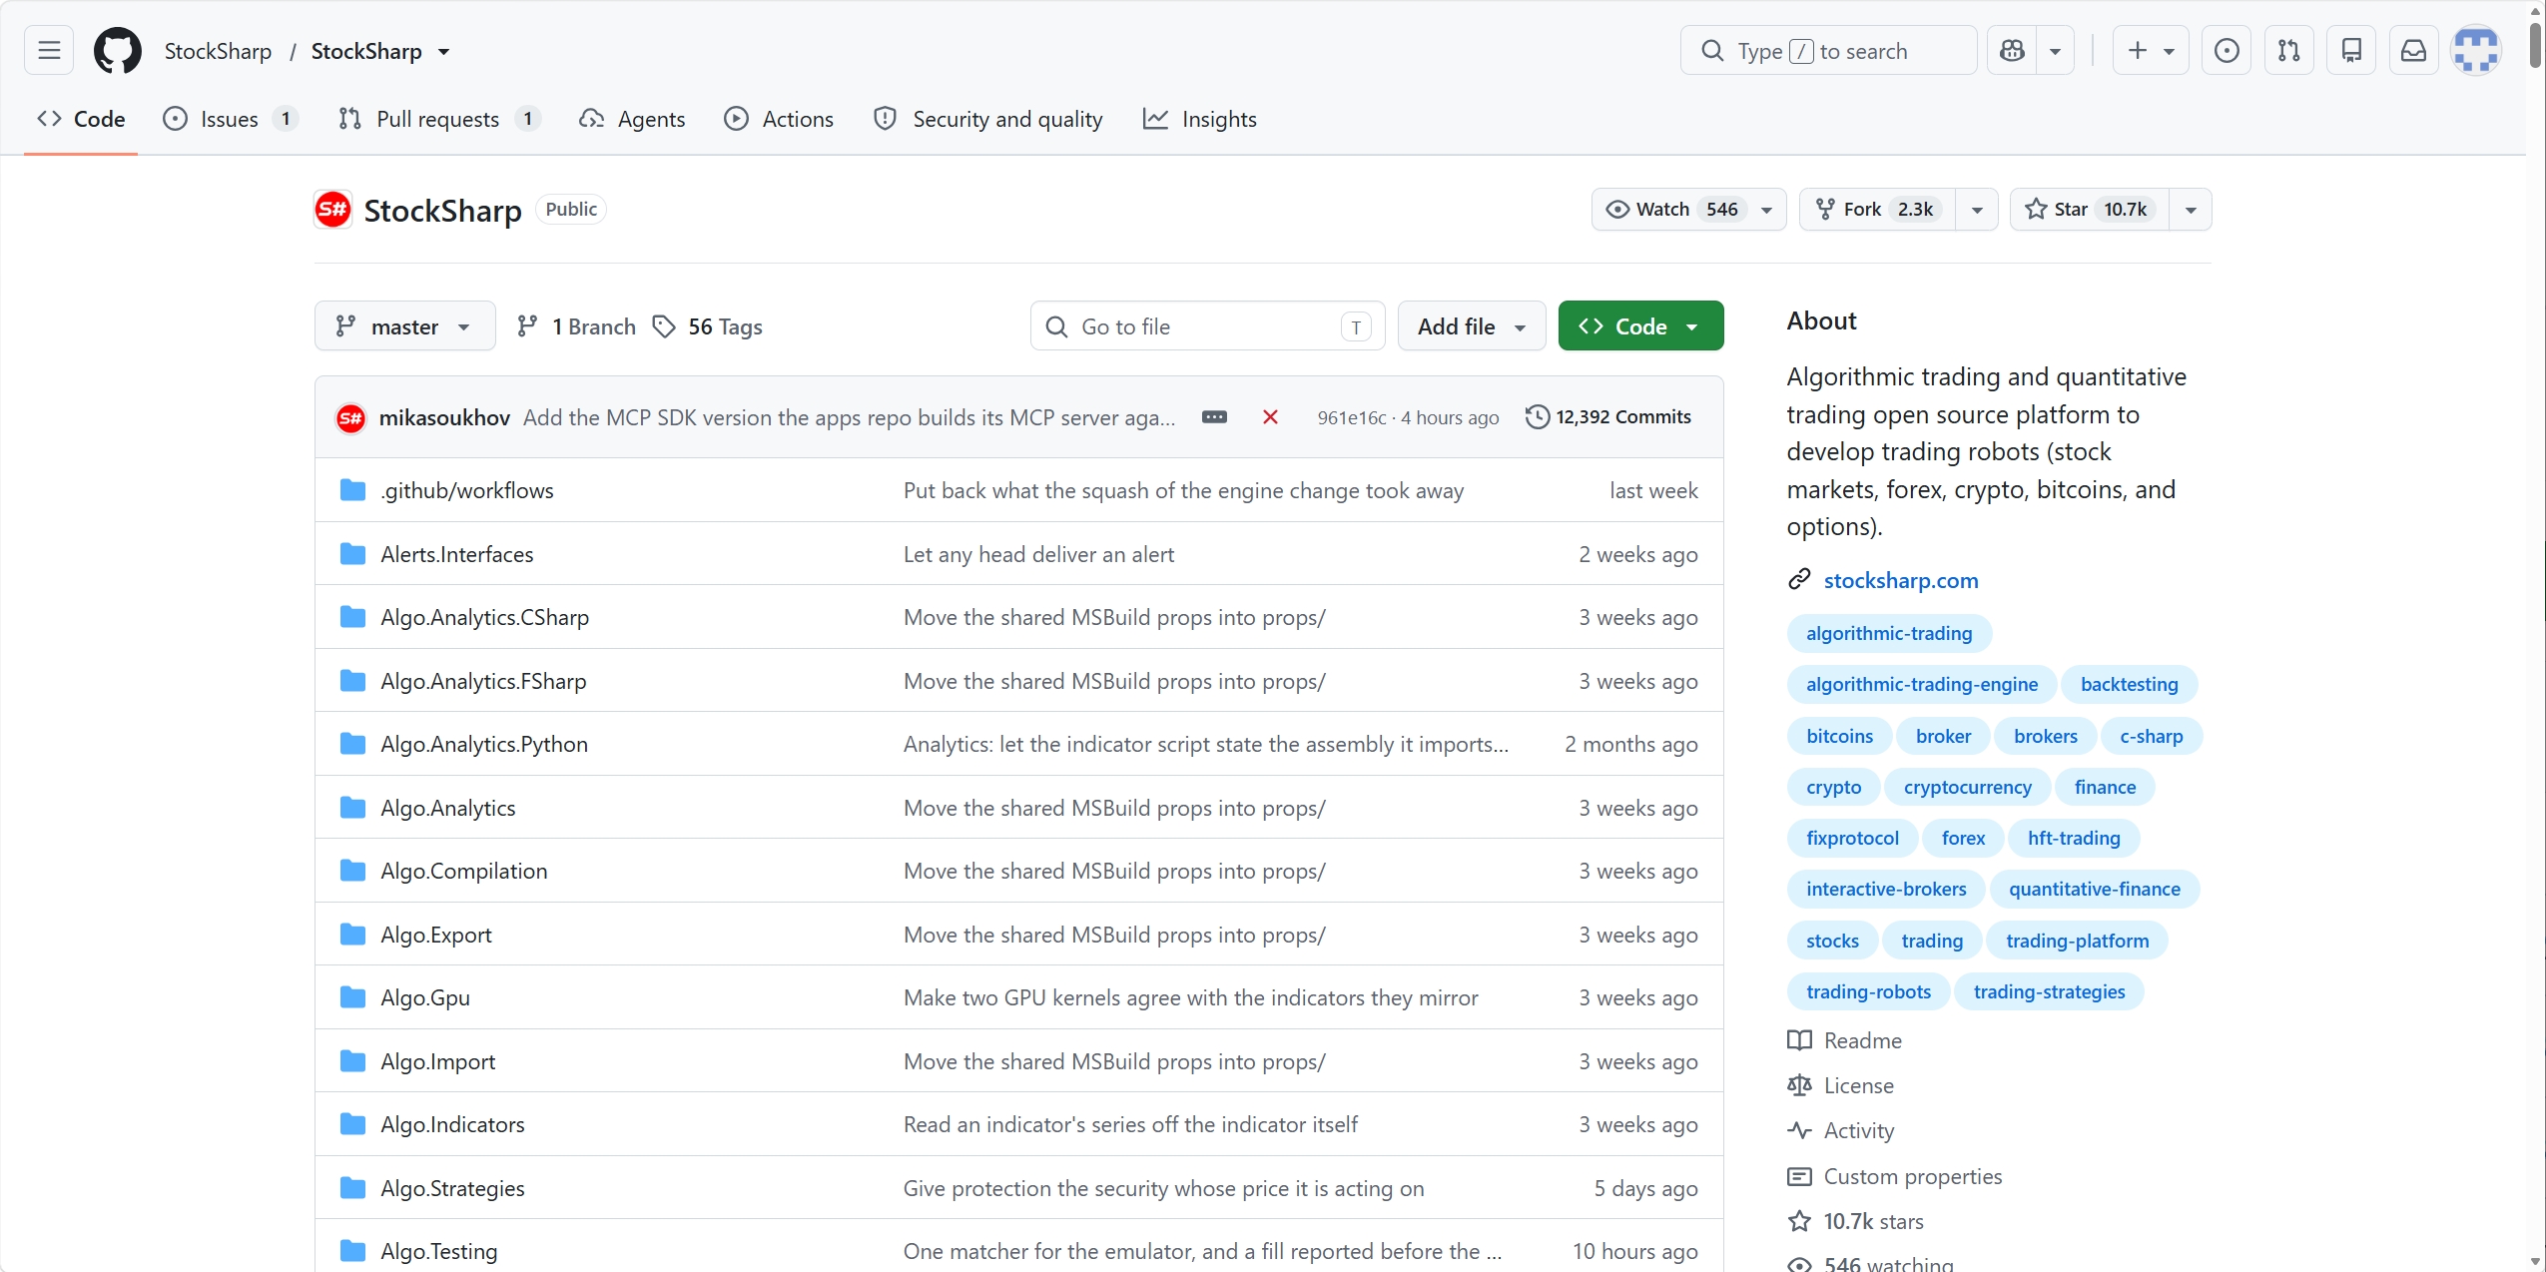Switch to the Agents tab
The image size is (2546, 1272).
pos(632,119)
